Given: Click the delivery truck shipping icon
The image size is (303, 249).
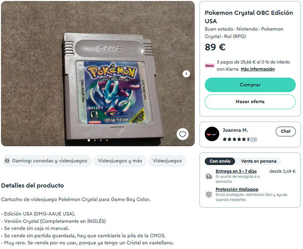Looking at the screenshot, I should click(209, 176).
